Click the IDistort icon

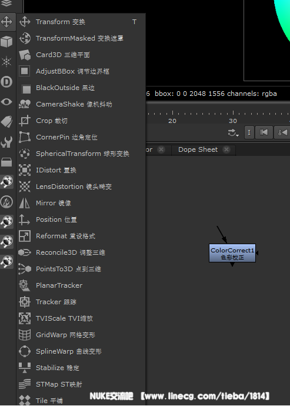pyautogui.click(x=25, y=170)
